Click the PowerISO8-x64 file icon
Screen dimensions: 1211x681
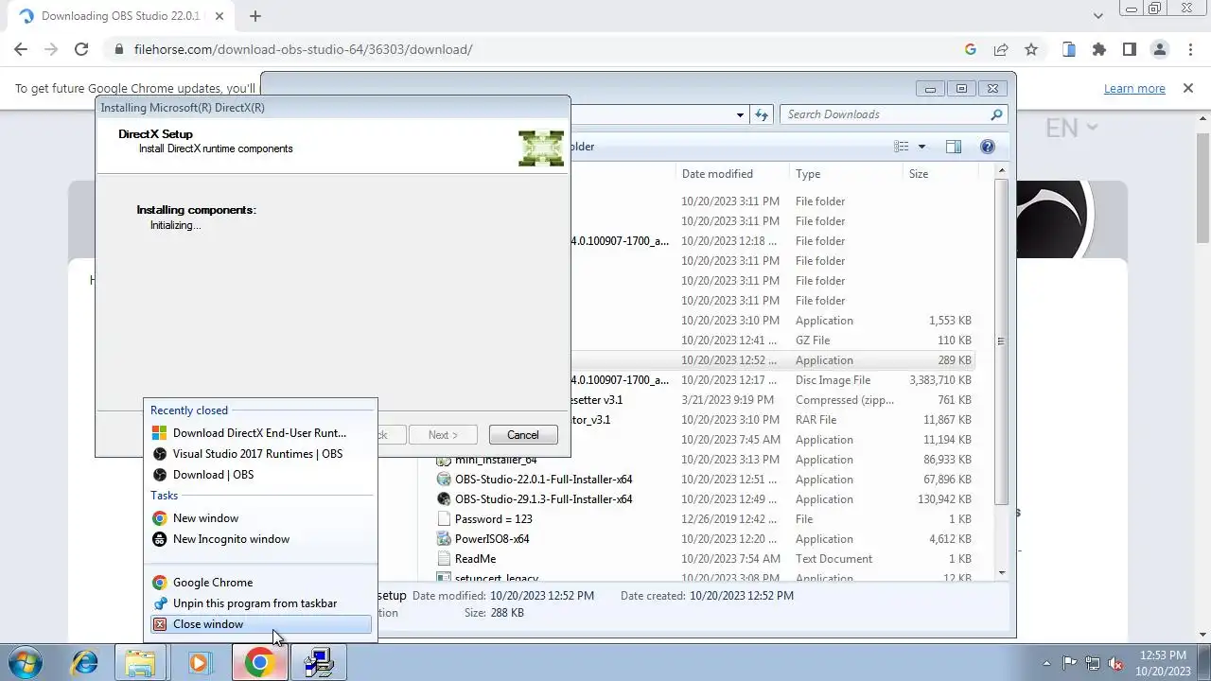(x=444, y=539)
